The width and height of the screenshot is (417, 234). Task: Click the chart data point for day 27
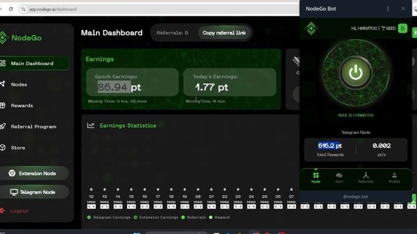291,189
